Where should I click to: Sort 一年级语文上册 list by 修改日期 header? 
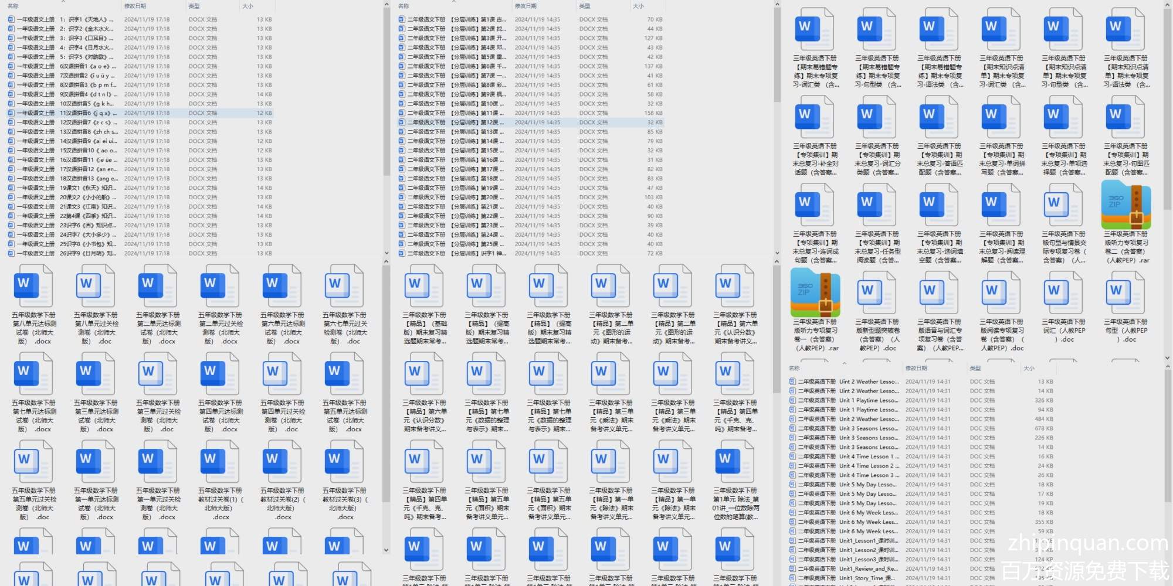pos(135,6)
